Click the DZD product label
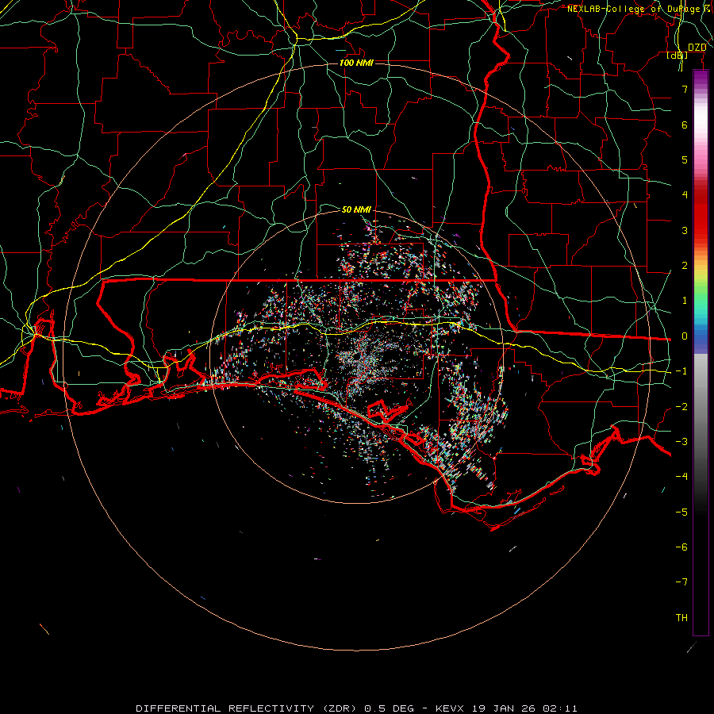 697,48
